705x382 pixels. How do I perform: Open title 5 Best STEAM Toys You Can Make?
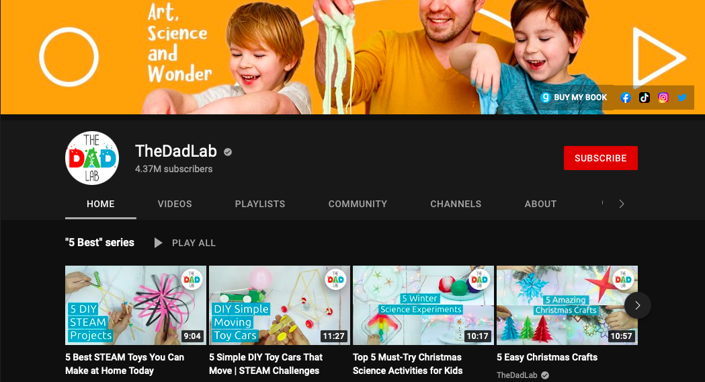(x=125, y=364)
